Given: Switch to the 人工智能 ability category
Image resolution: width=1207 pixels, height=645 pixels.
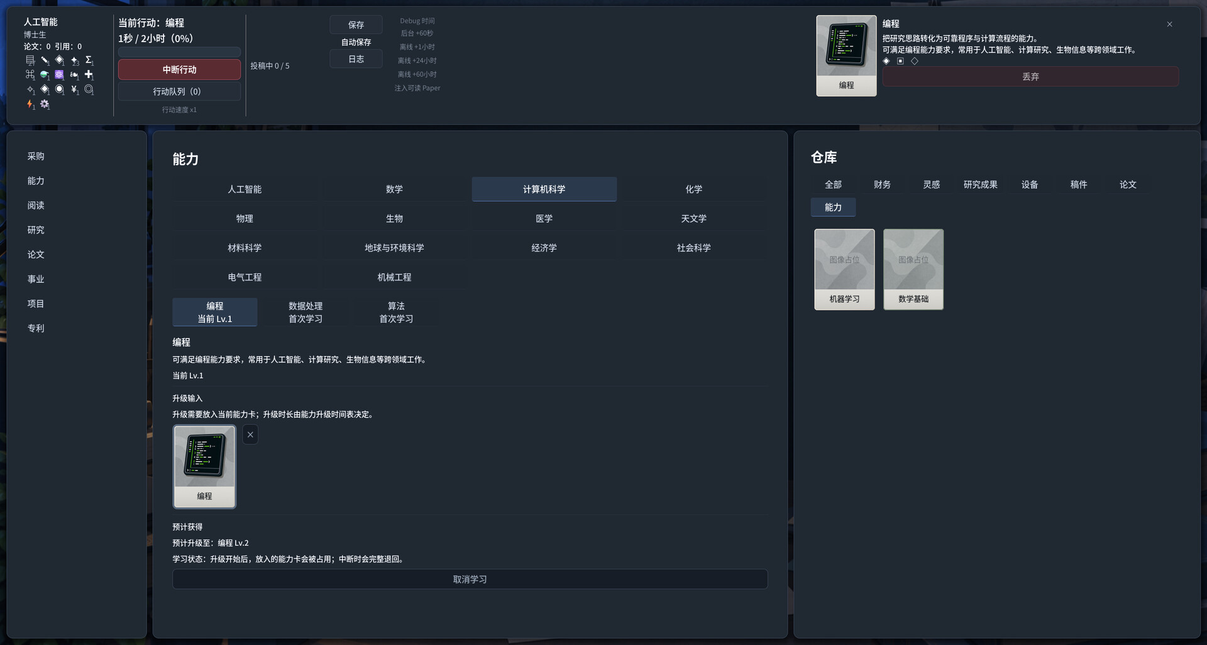Looking at the screenshot, I should click(x=245, y=189).
